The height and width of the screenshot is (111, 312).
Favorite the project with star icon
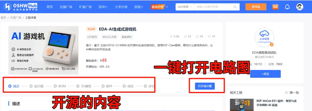(197, 36)
